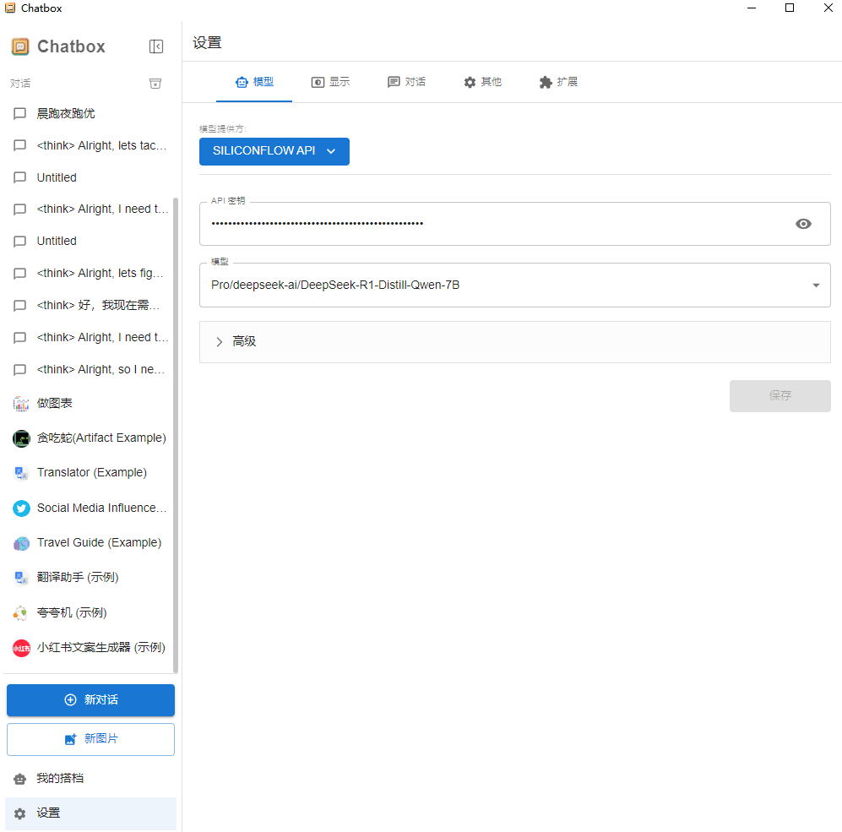Open the Translator (Example) conversation

pos(89,473)
